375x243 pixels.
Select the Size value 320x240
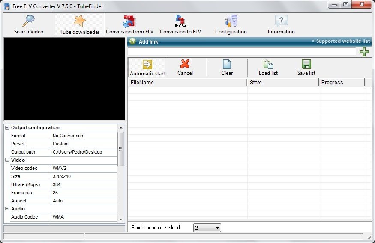click(84, 176)
